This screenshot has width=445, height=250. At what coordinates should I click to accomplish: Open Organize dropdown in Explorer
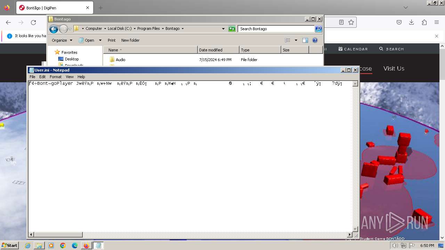pyautogui.click(x=62, y=40)
